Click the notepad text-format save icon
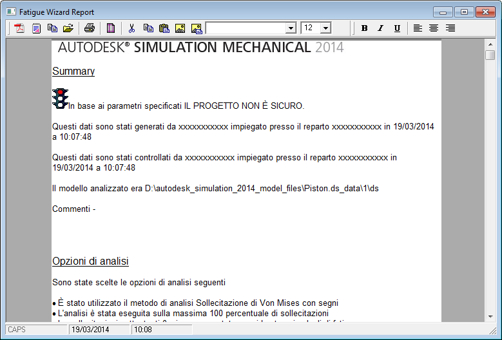The width and height of the screenshot is (502, 340). pyautogui.click(x=36, y=28)
